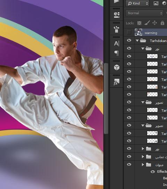
Task: Click the warning layer thumbnail
Action: pyautogui.click(x=138, y=32)
